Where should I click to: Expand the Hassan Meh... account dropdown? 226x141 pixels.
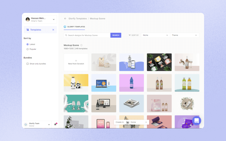(53, 19)
